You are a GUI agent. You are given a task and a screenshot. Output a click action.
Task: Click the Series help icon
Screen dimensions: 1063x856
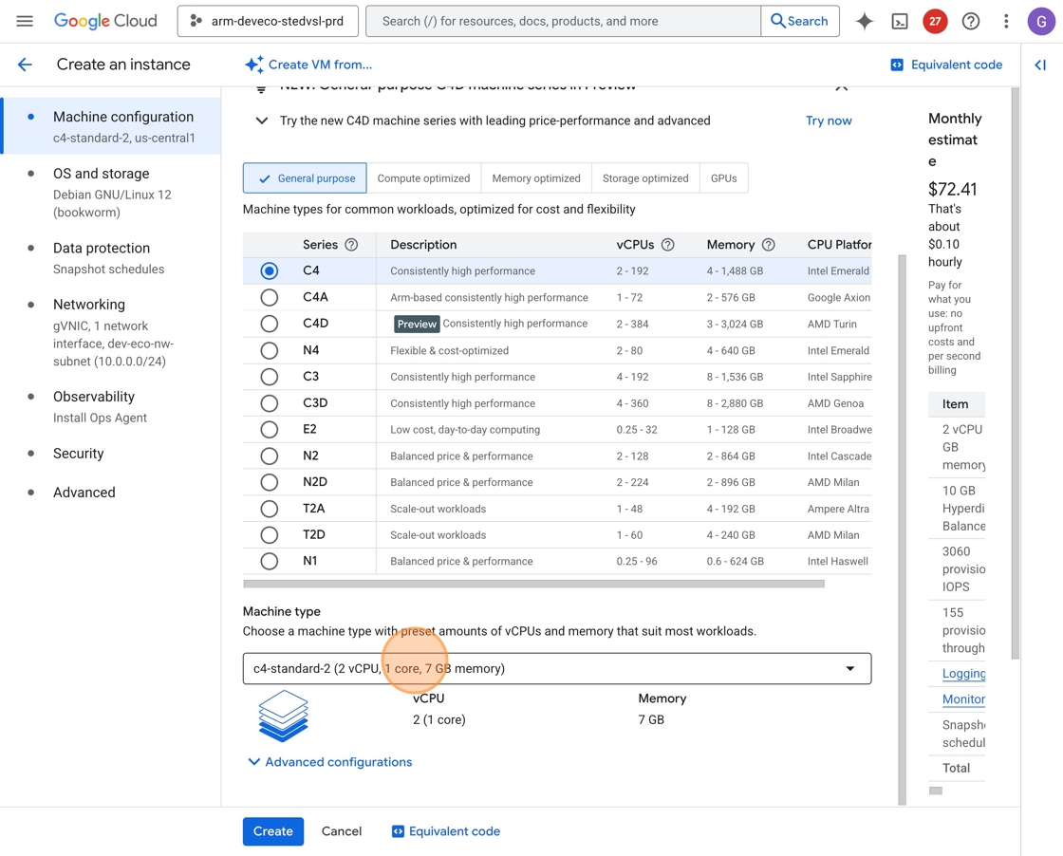pyautogui.click(x=351, y=245)
